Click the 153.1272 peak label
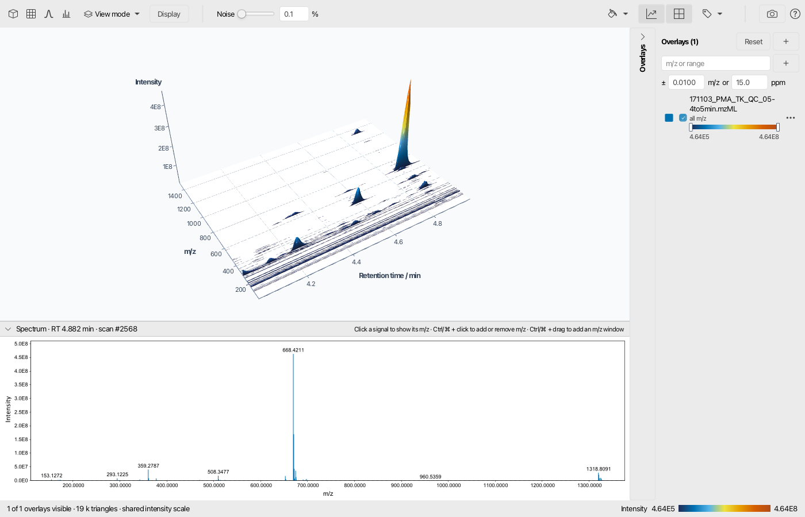Image resolution: width=805 pixels, height=517 pixels. tap(52, 476)
